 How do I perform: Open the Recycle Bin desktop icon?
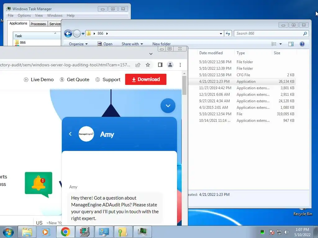302,212
